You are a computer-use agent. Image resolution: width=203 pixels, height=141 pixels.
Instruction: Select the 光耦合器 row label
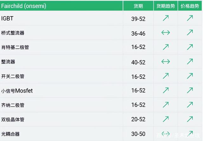click(10, 134)
